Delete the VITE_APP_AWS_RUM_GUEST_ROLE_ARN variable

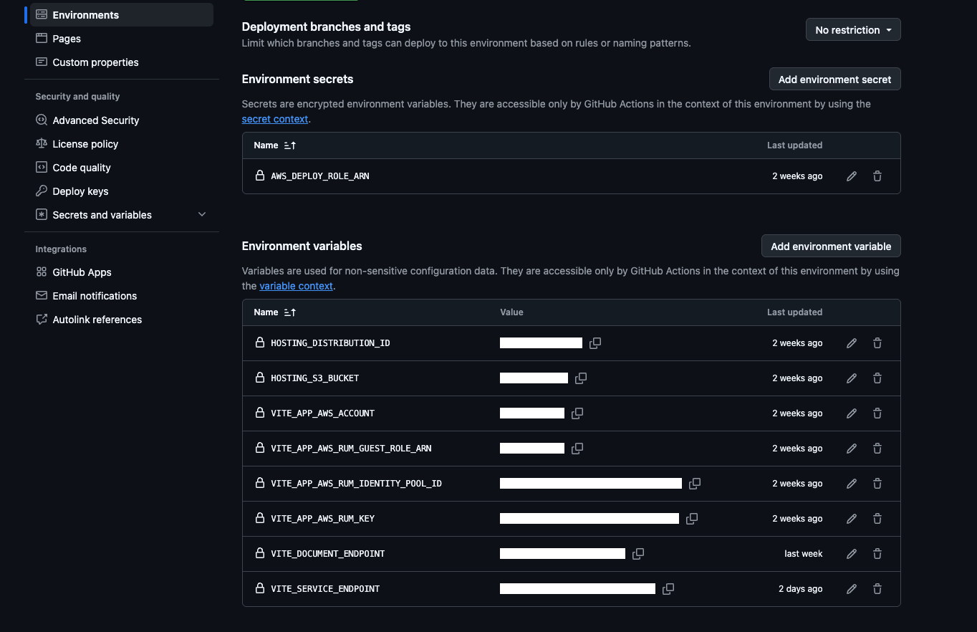click(877, 449)
